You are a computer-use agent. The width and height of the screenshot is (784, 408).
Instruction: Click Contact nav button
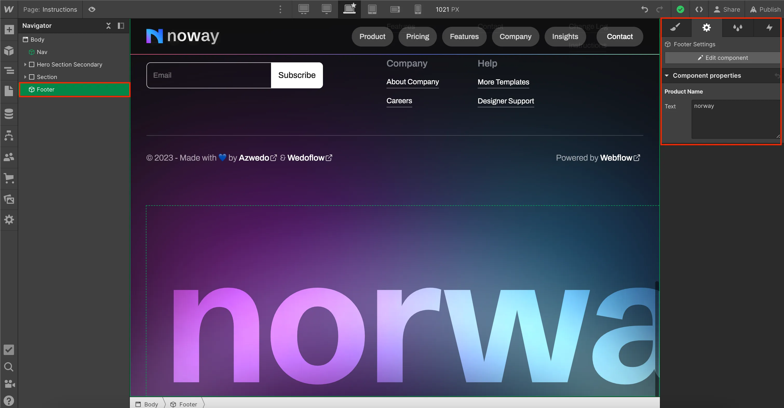(620, 37)
